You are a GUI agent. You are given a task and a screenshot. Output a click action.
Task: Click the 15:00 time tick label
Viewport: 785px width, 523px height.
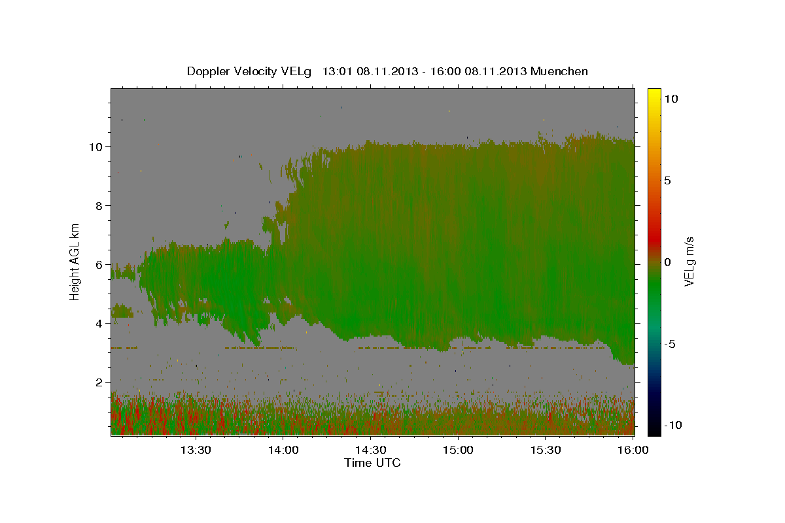(458, 450)
